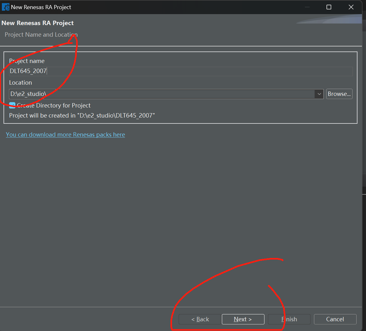Click the e2 studio icon in title bar

(x=6, y=7)
